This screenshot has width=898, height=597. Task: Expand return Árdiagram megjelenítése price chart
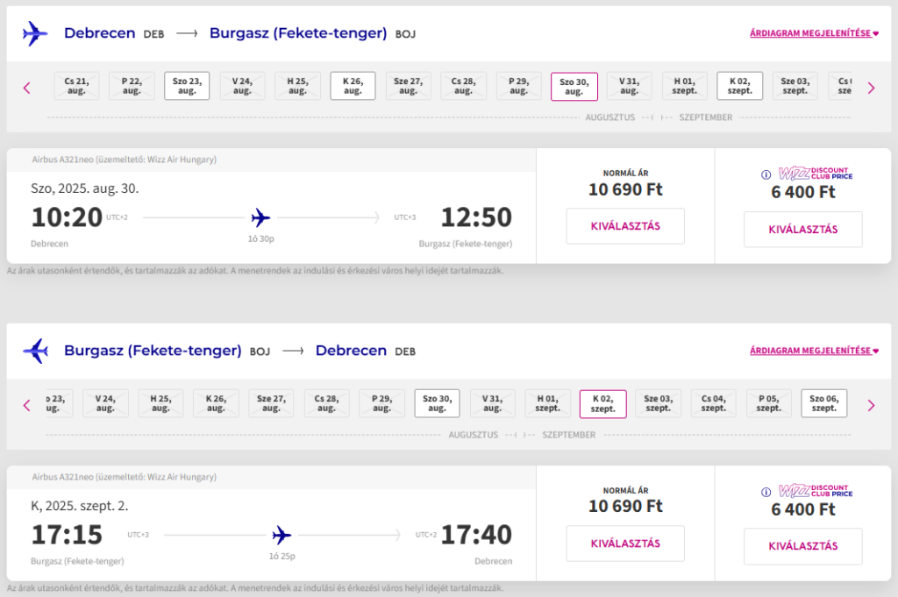click(814, 352)
